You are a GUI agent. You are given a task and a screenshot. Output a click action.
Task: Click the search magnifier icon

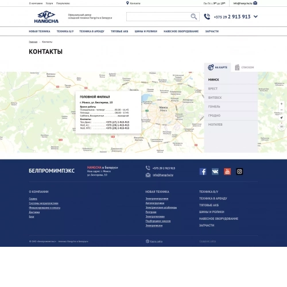click(x=194, y=17)
